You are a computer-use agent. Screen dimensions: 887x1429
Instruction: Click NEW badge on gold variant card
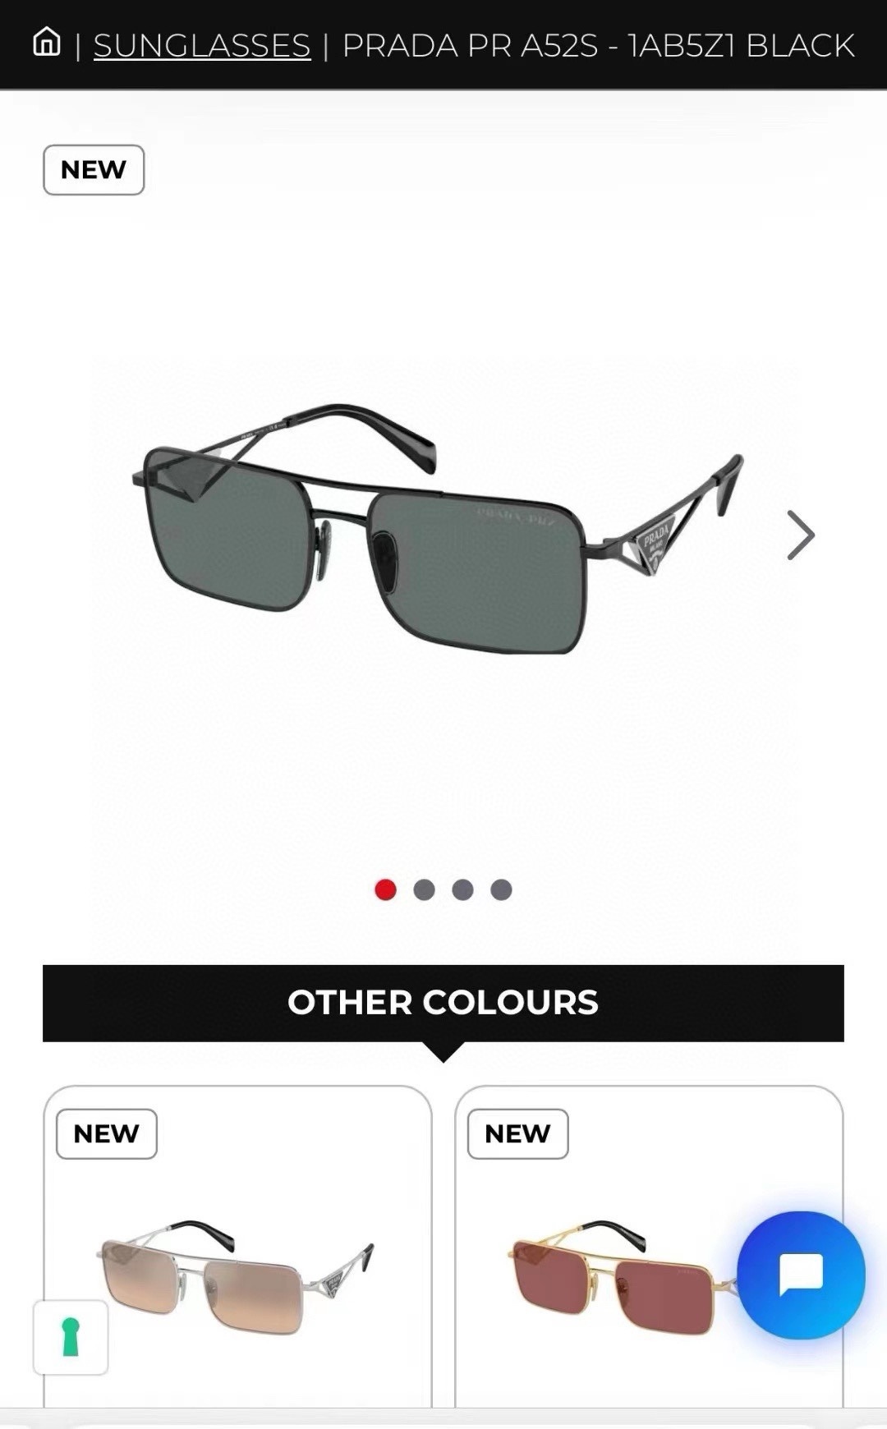(518, 1133)
